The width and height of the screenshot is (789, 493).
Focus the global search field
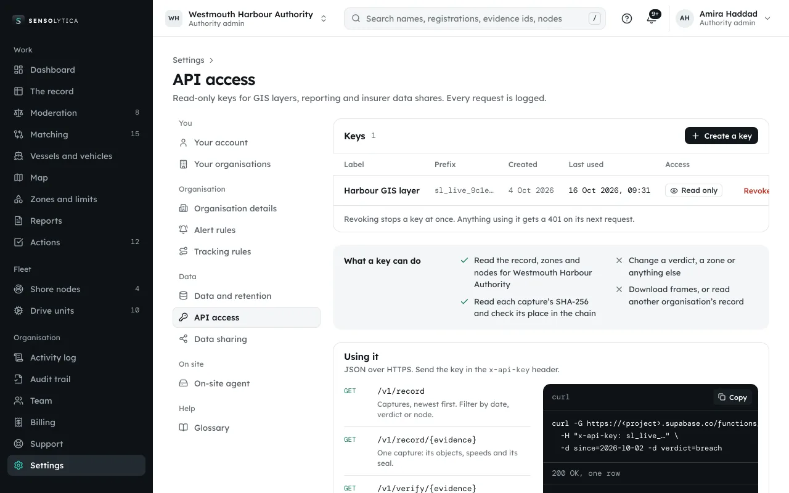(475, 18)
